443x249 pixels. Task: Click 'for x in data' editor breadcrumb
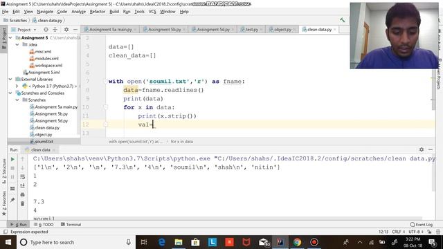pyautogui.click(x=181, y=141)
